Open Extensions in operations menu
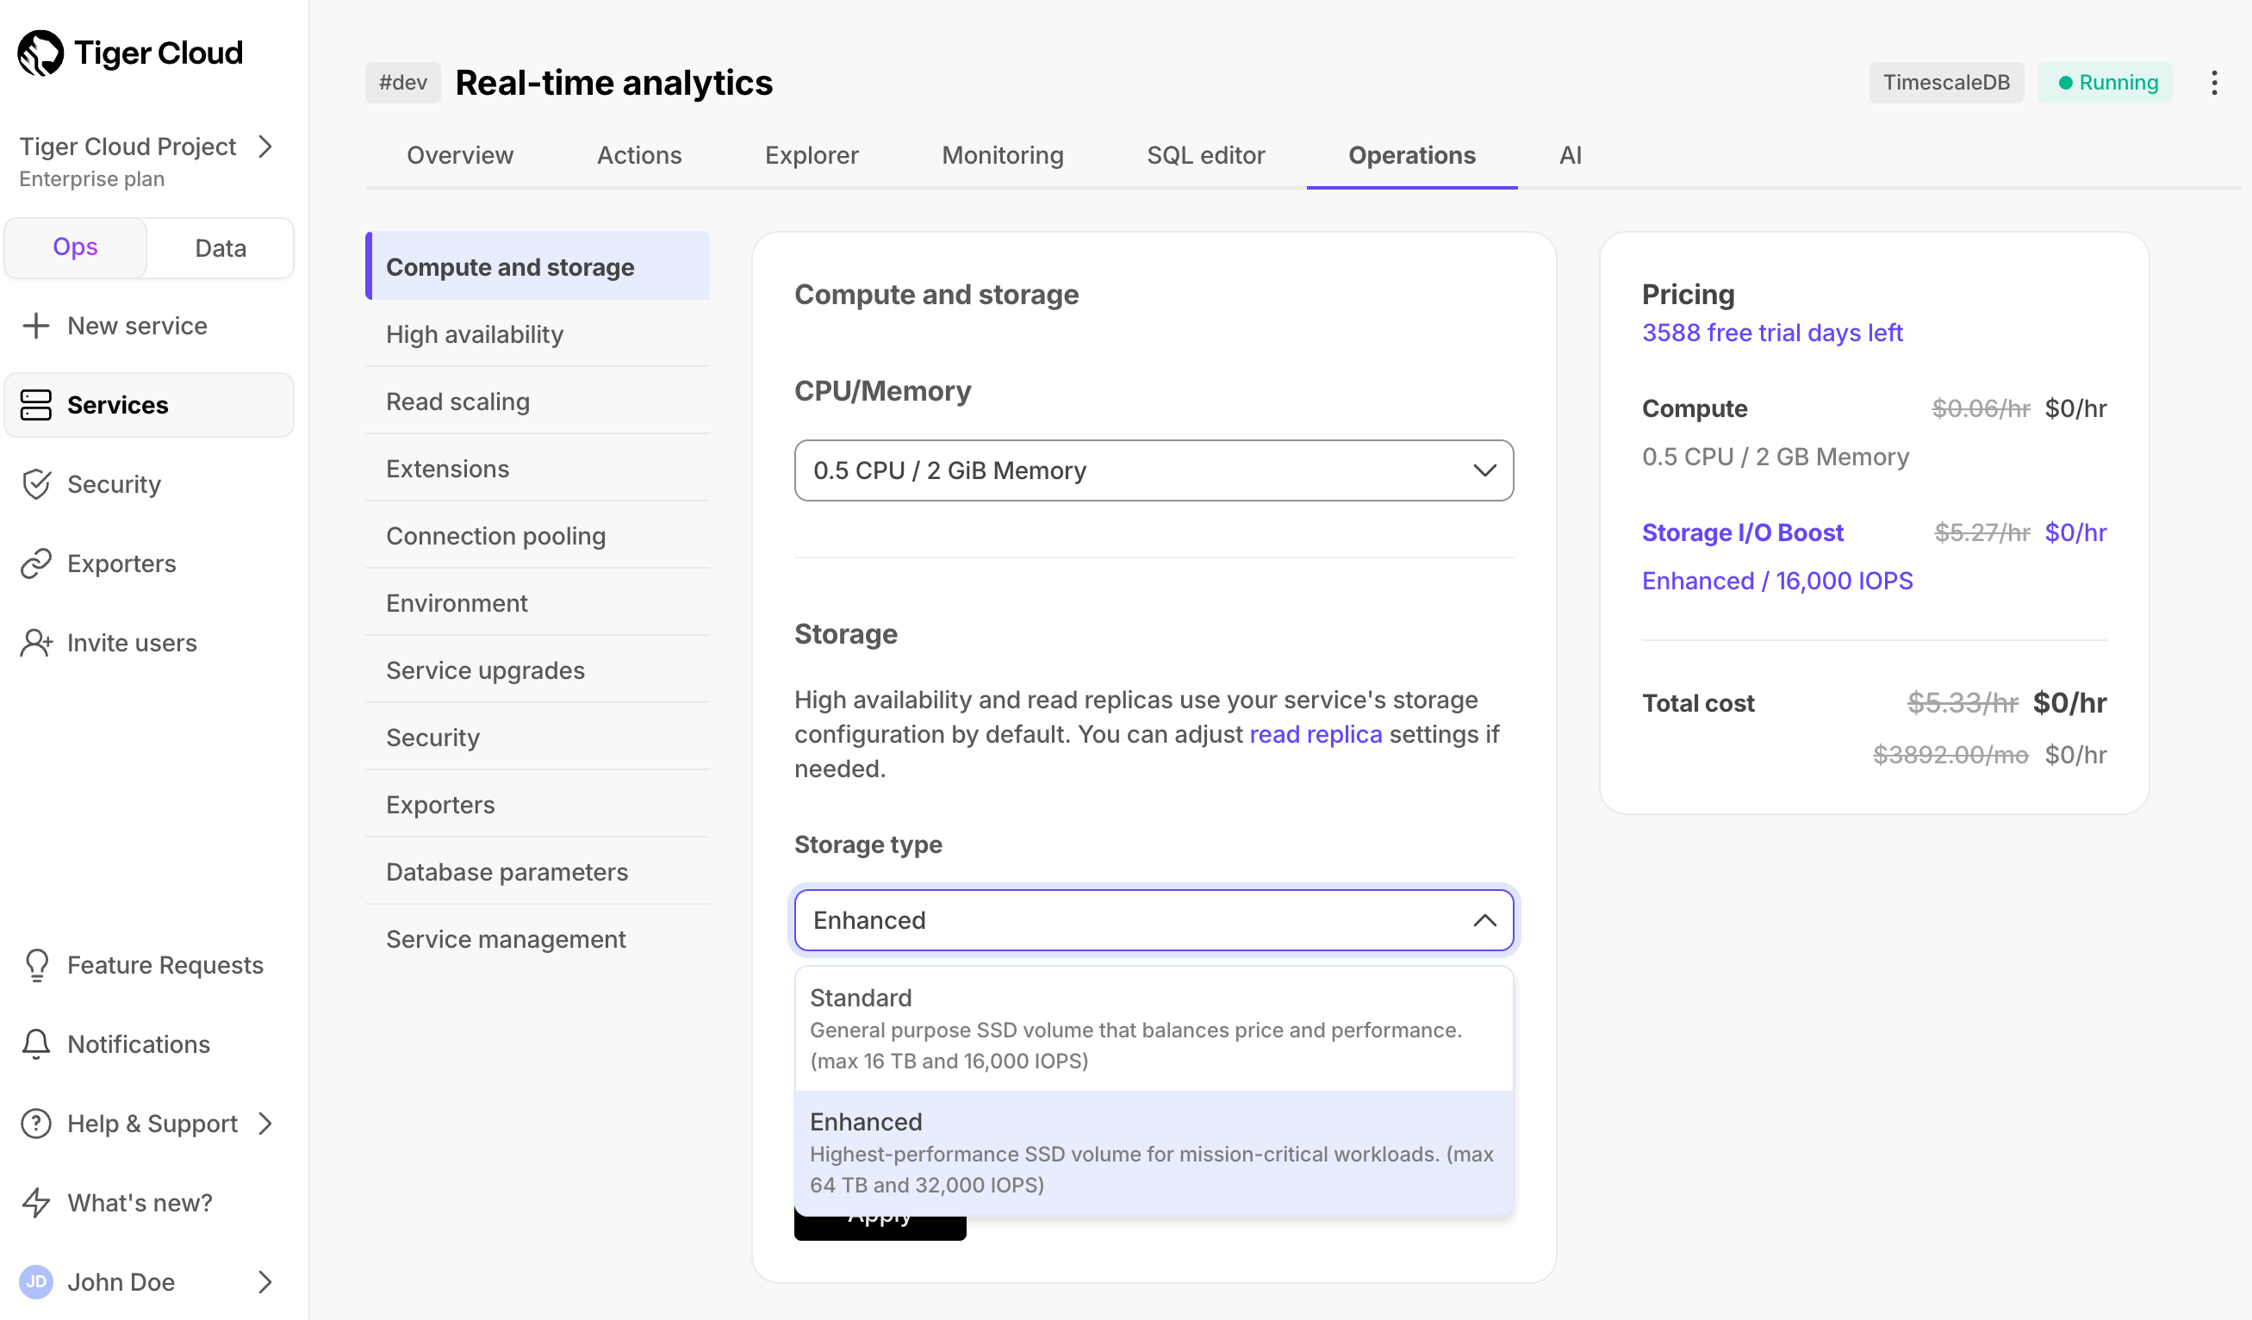Screen dimensions: 2252x1320 click(x=538, y=469)
